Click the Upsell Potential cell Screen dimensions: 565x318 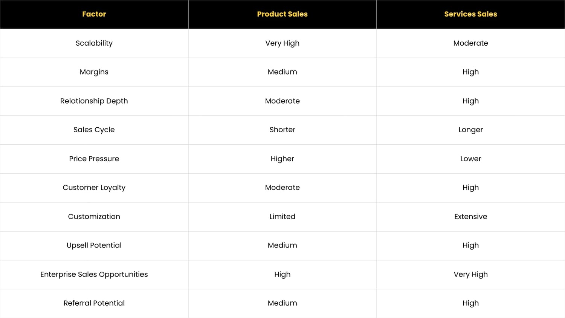coord(94,245)
